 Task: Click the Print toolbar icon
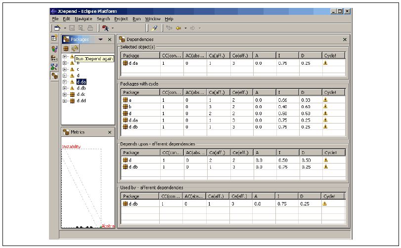[x=90, y=28]
